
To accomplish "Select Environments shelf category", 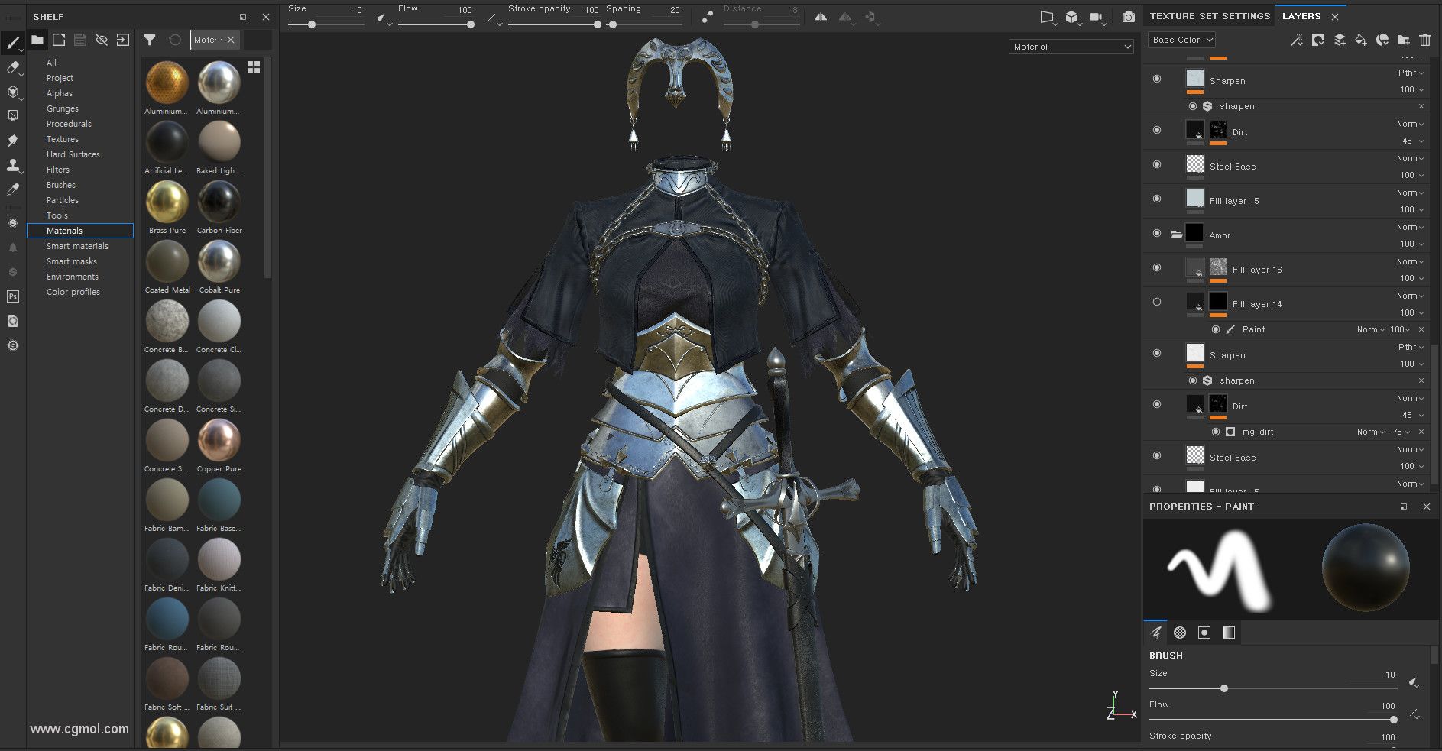I will point(73,277).
